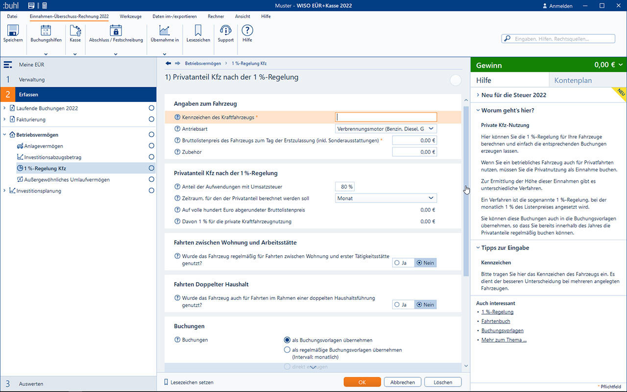Viewport: 627px width, 392px height.
Task: Follow the 'Mehr zum Thema ...' link
Action: [x=504, y=340]
